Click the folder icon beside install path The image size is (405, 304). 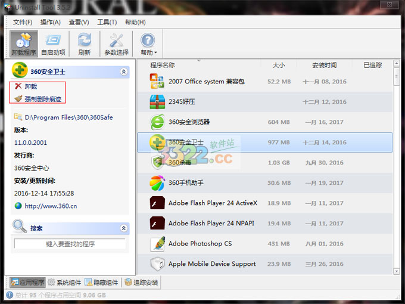(x=18, y=117)
